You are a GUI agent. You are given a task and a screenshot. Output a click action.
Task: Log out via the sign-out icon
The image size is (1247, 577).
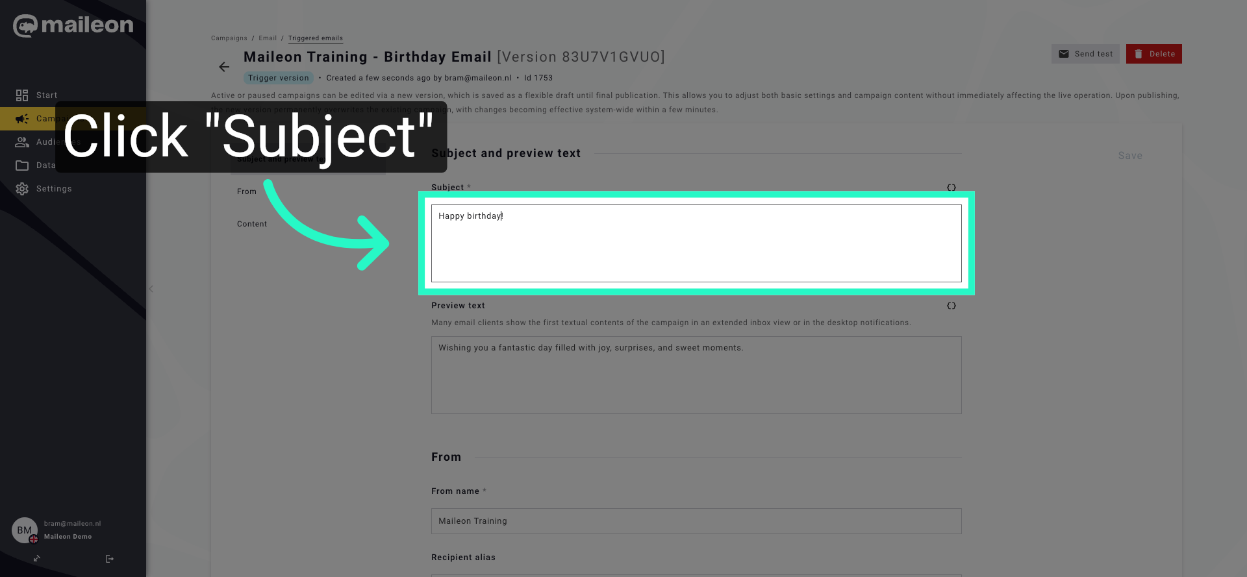coord(109,559)
